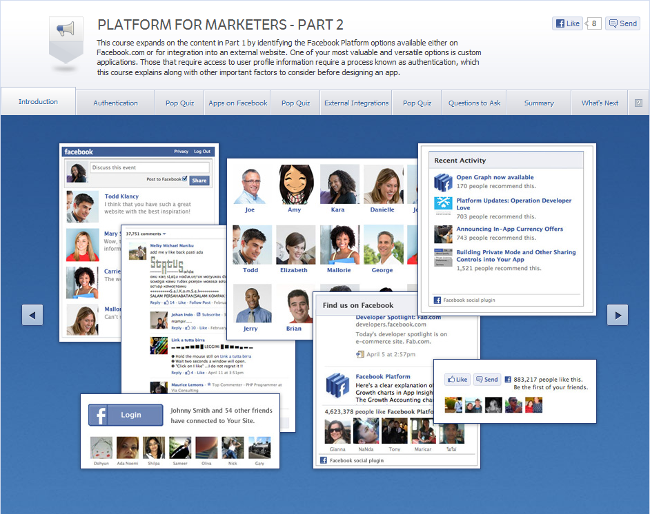This screenshot has width=650, height=514.
Task: Click Dohyun's friend avatar
Action: (101, 448)
